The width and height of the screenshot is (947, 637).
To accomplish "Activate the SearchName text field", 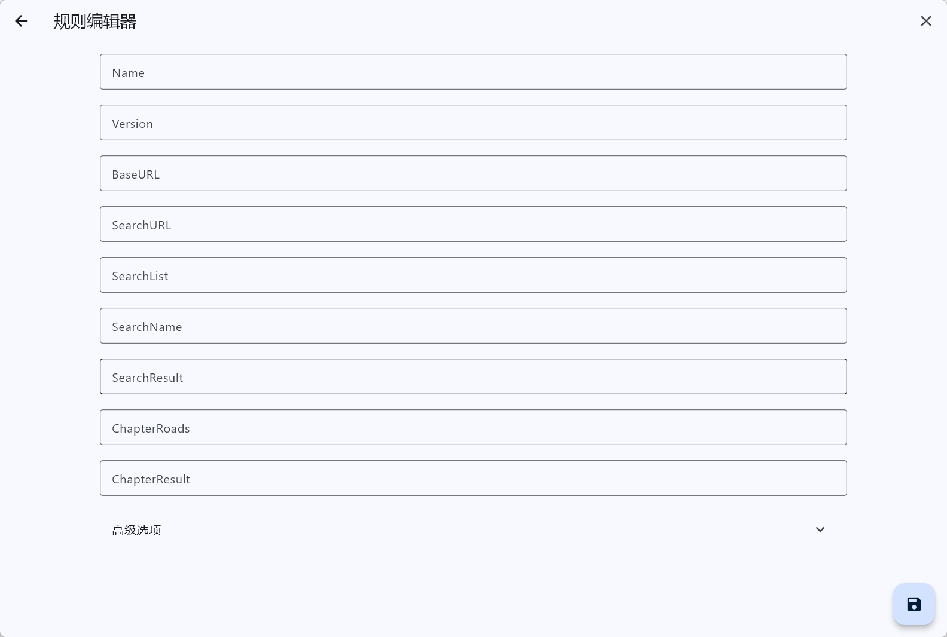I will (x=473, y=326).
